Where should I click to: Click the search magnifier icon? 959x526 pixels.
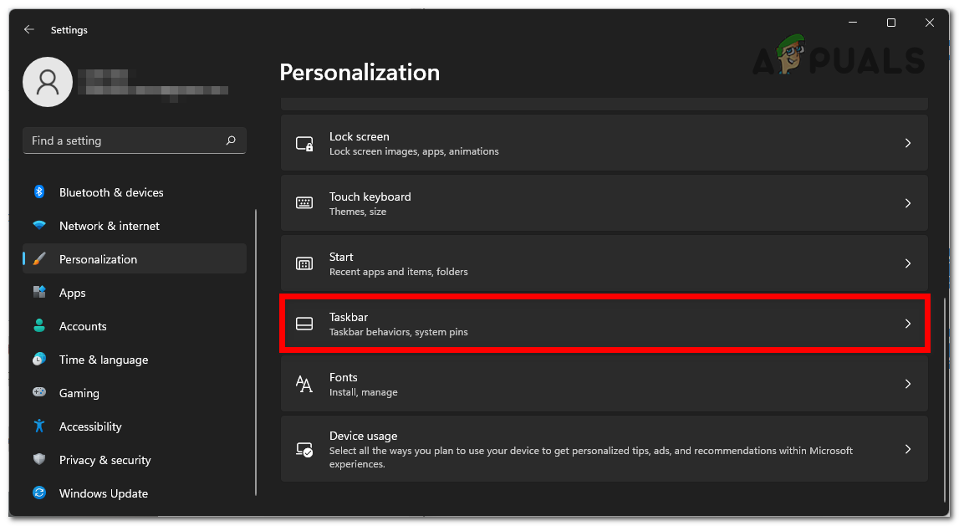point(231,140)
